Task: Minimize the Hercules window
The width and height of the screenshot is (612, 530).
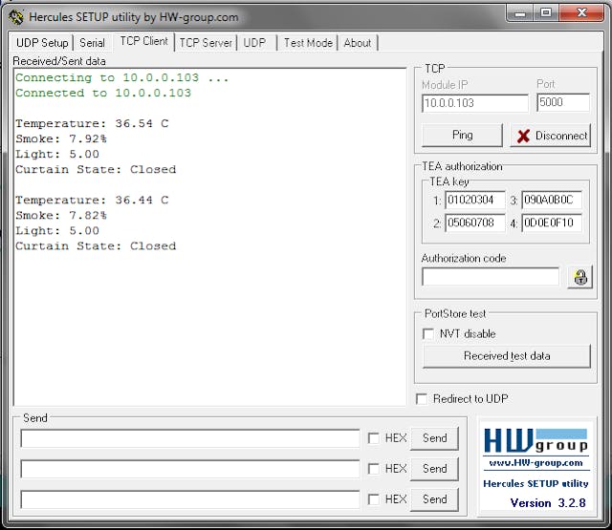Action: 520,14
